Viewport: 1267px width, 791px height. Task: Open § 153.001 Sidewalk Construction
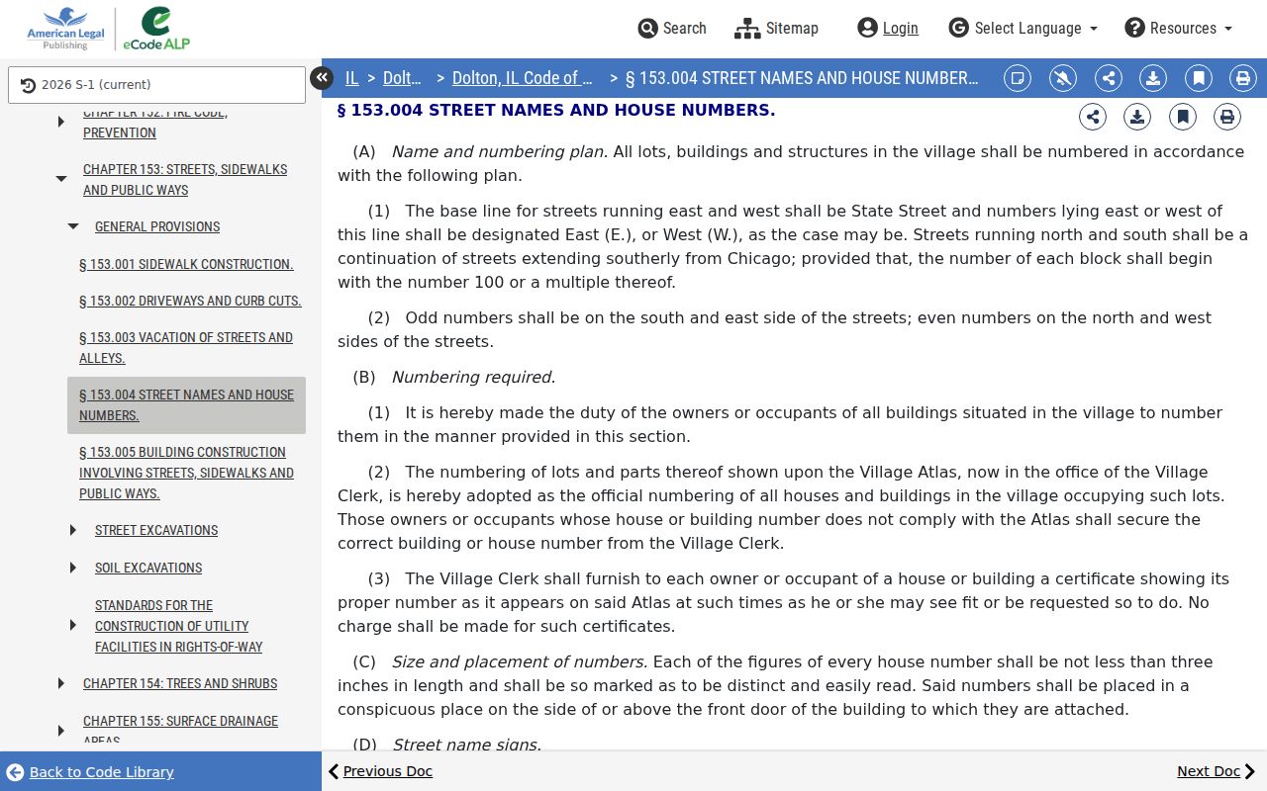(186, 264)
